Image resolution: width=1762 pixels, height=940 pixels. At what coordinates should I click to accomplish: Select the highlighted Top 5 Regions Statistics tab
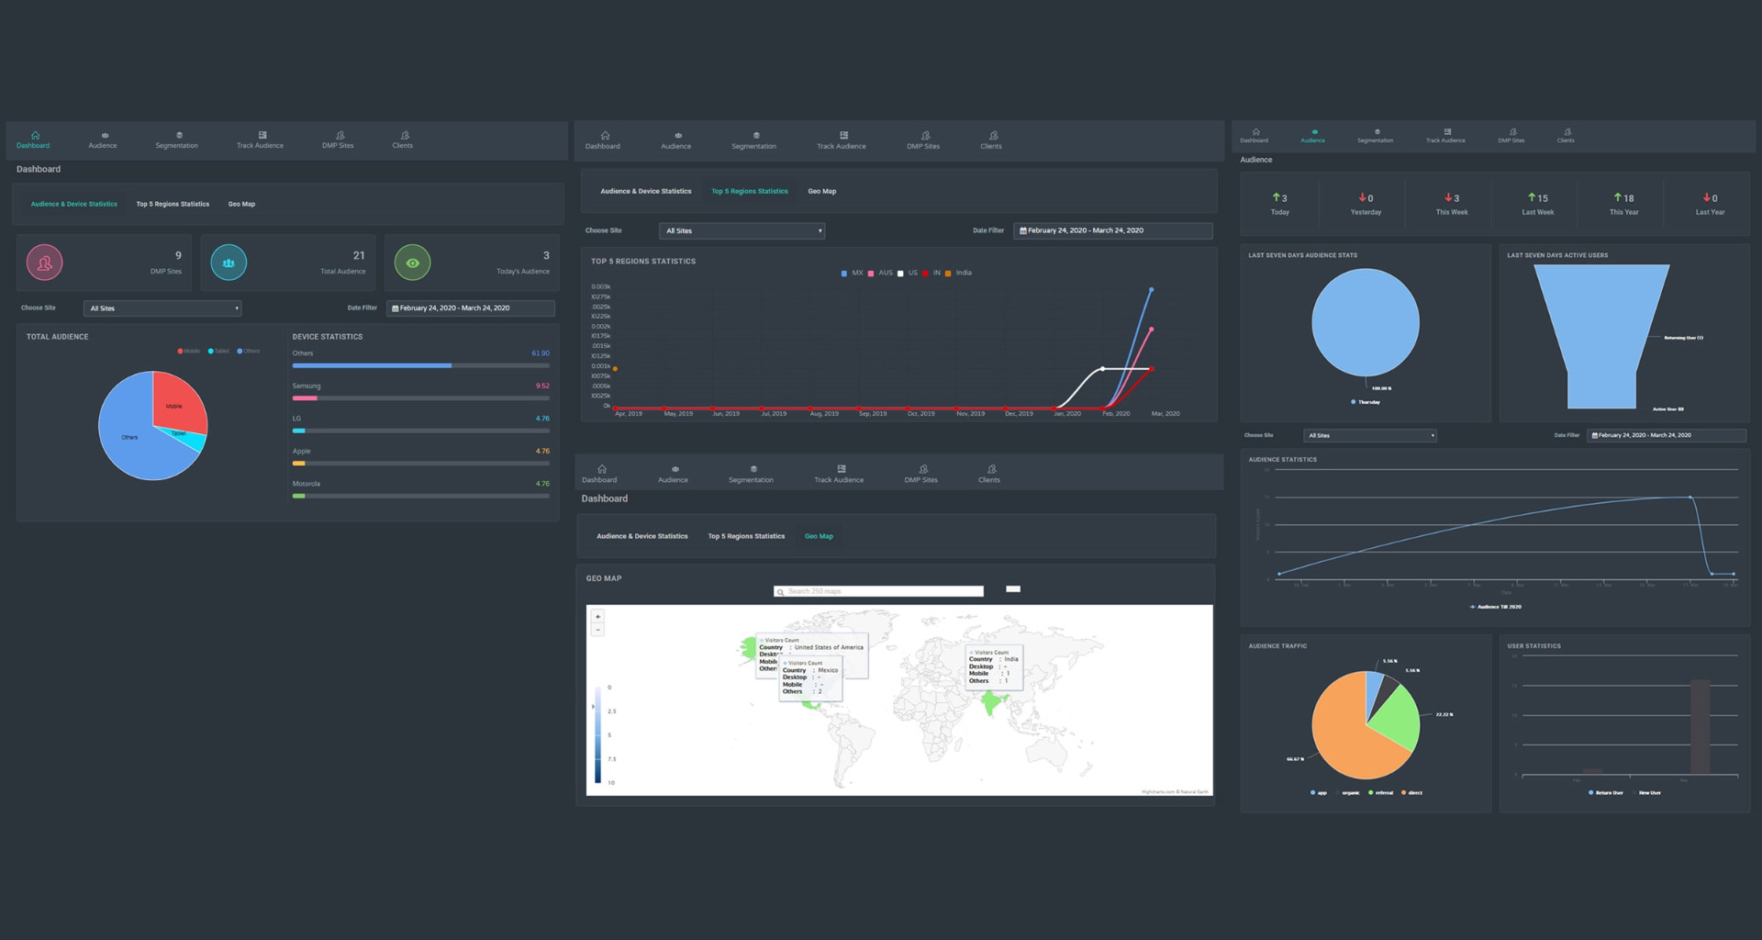click(x=749, y=192)
